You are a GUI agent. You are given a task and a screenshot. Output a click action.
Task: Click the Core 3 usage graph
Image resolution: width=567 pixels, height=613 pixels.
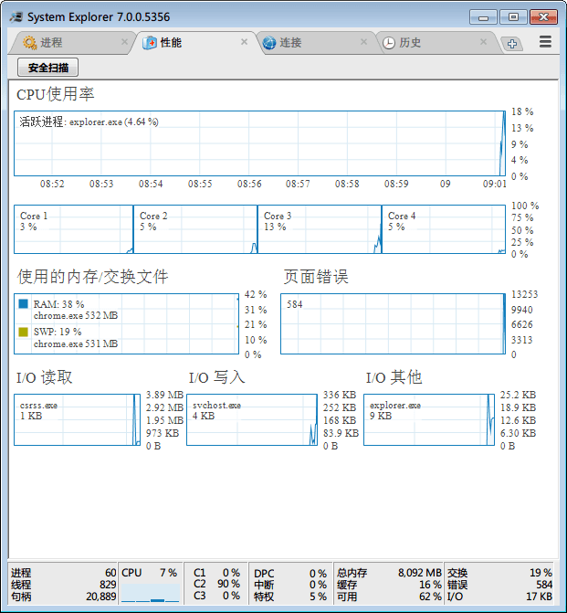[320, 229]
